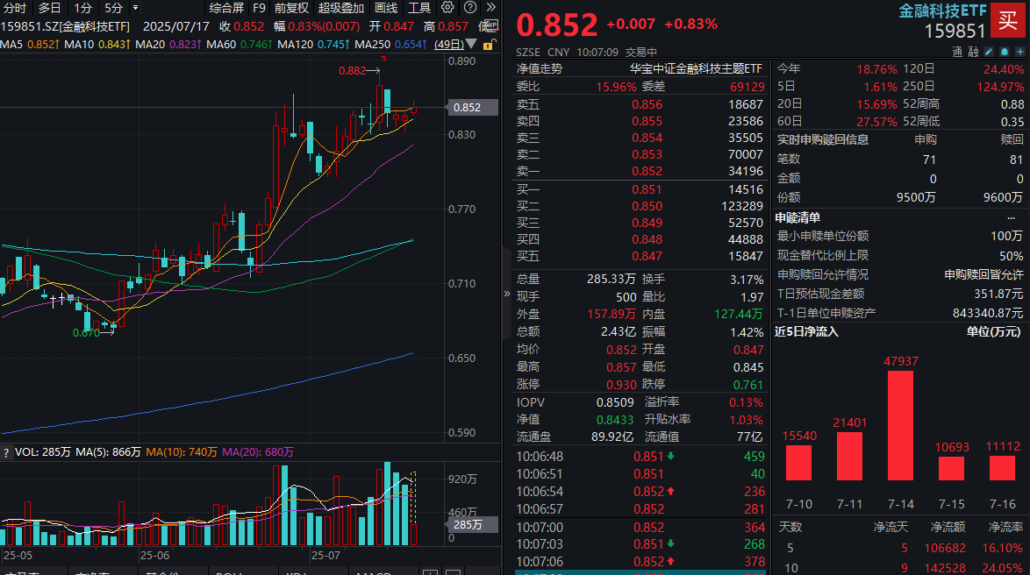Set a price alert bell icon
The image size is (1030, 575).
pyautogui.click(x=1005, y=51)
